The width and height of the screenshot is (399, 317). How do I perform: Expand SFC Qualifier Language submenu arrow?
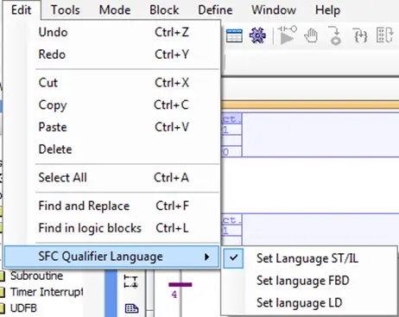[x=206, y=257]
